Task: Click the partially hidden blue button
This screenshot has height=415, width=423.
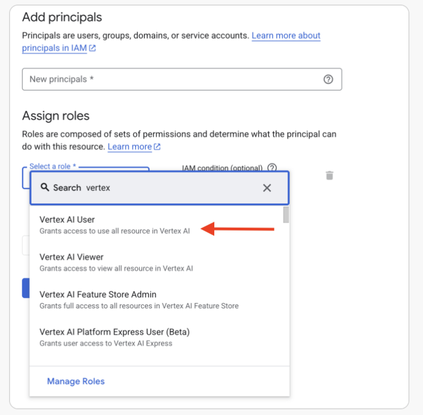Action: 25,288
